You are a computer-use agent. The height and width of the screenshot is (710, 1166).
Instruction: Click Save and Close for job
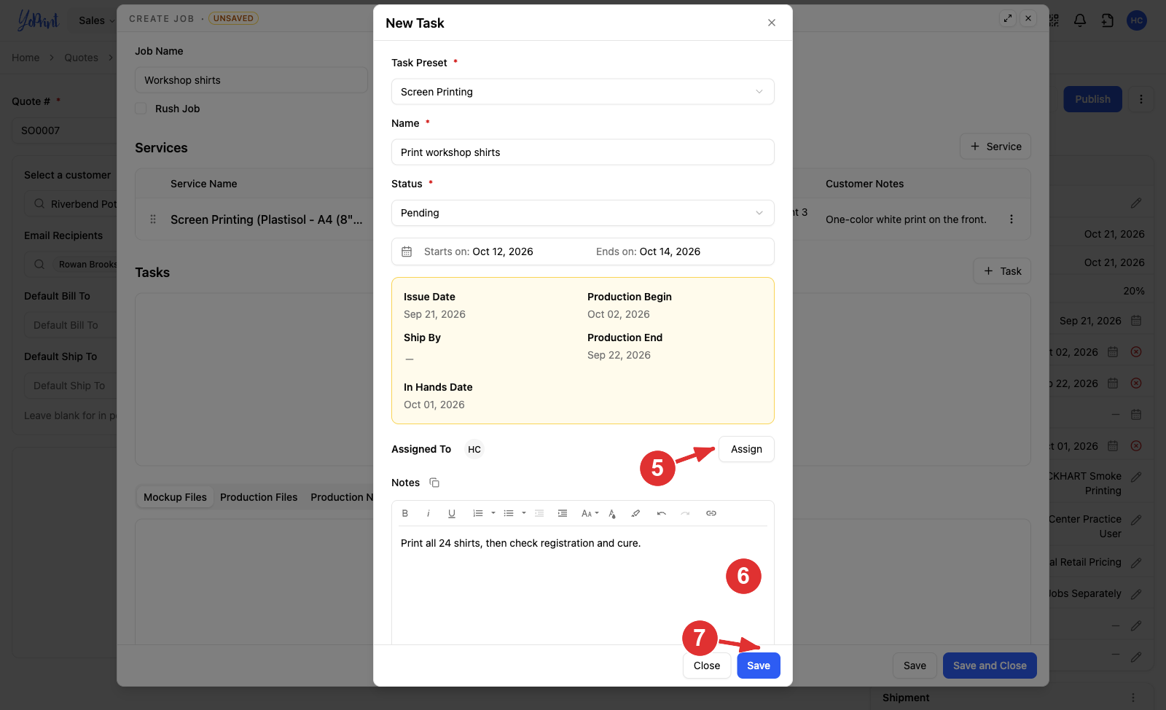click(x=990, y=666)
